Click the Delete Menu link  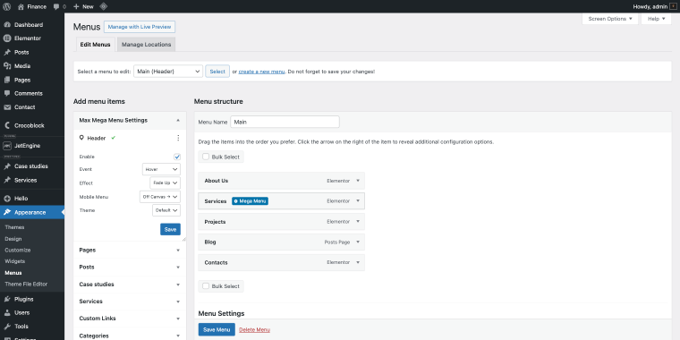pyautogui.click(x=255, y=329)
